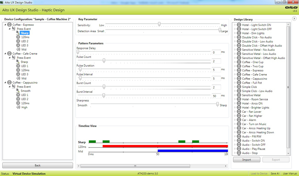This screenshot has height=176, width=299.
Task: Expand Coffee - One Cup in Design Library
Action: coord(235,62)
